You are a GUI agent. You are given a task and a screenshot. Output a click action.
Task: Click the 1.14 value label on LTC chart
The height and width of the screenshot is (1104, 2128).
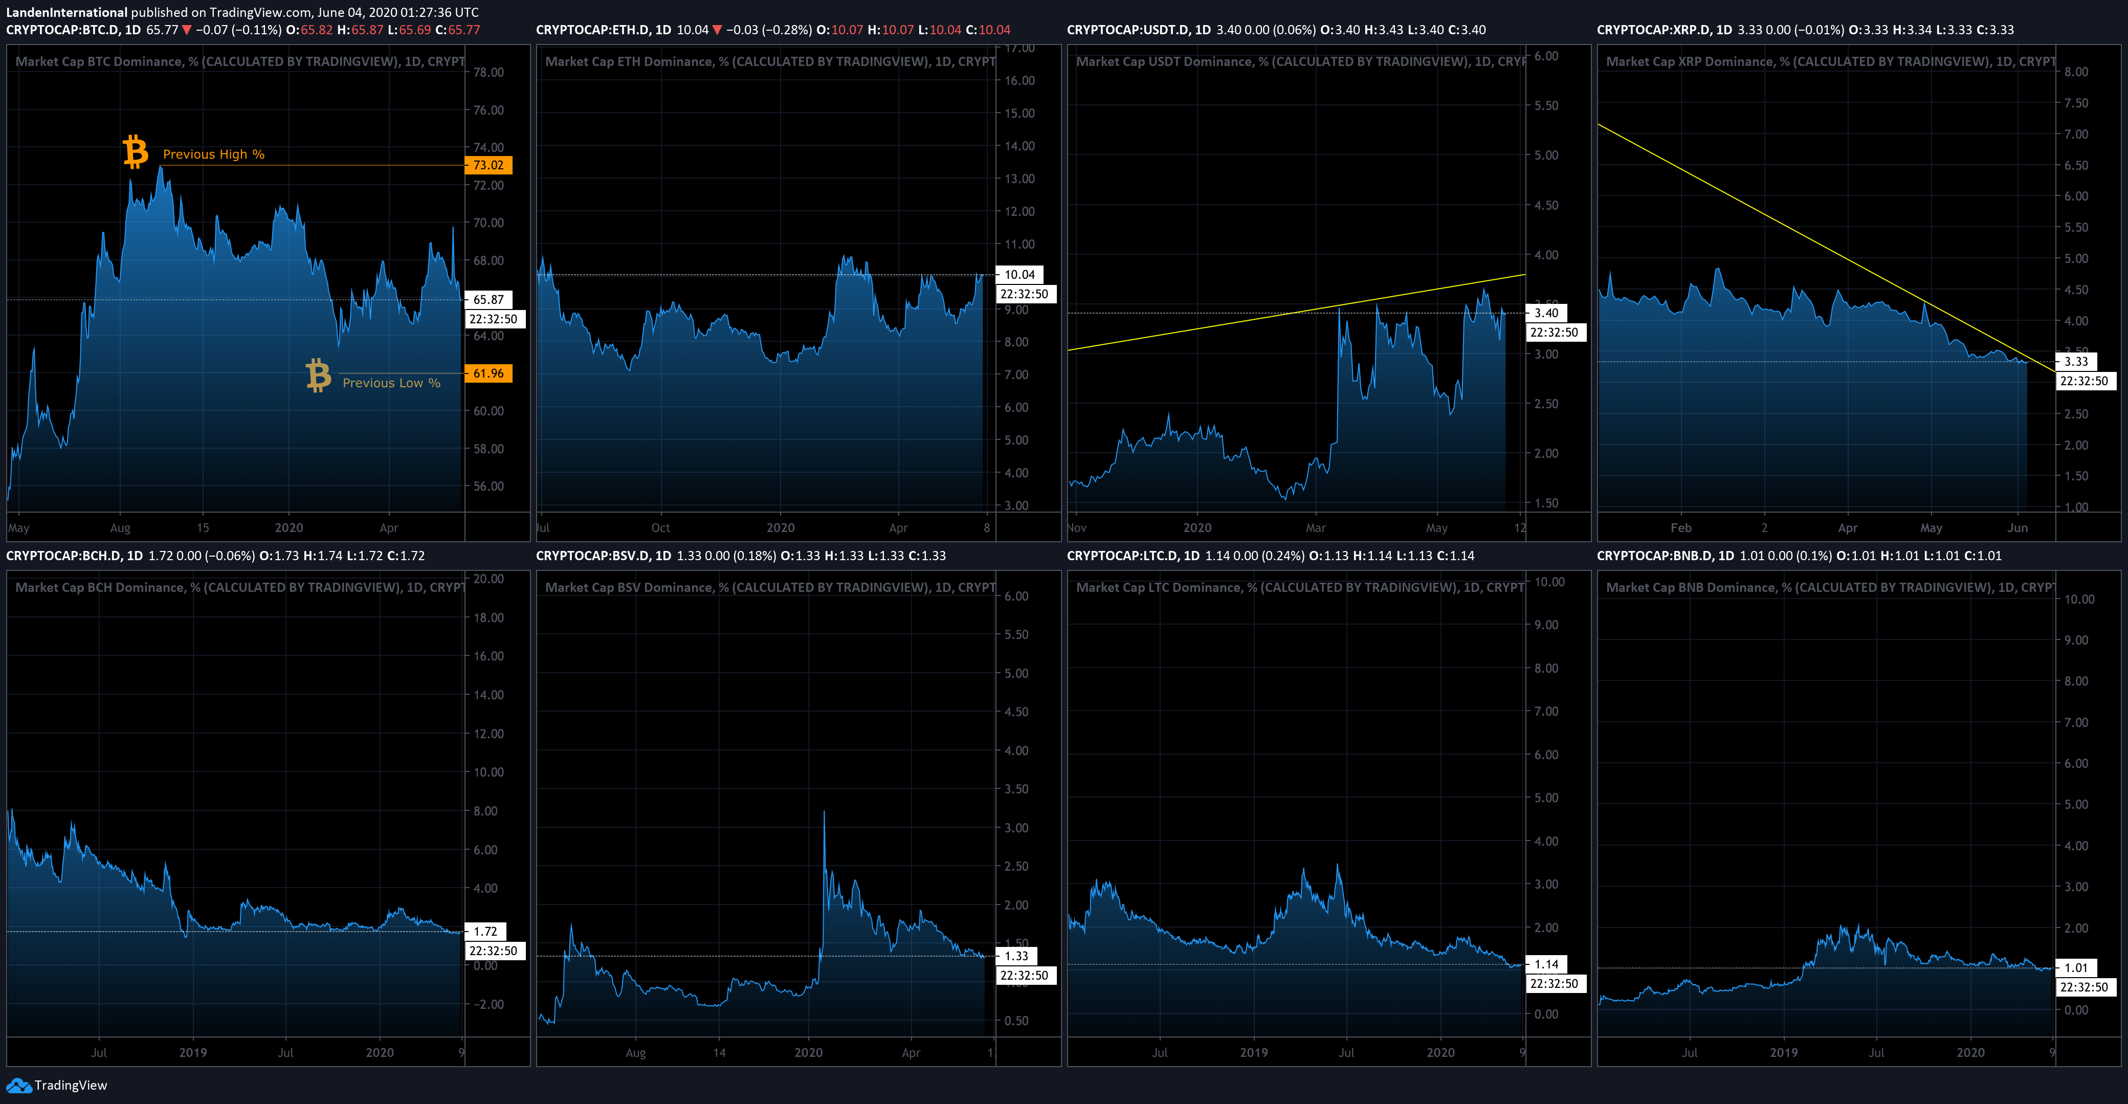[1546, 964]
